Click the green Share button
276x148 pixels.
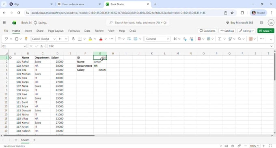266,30
